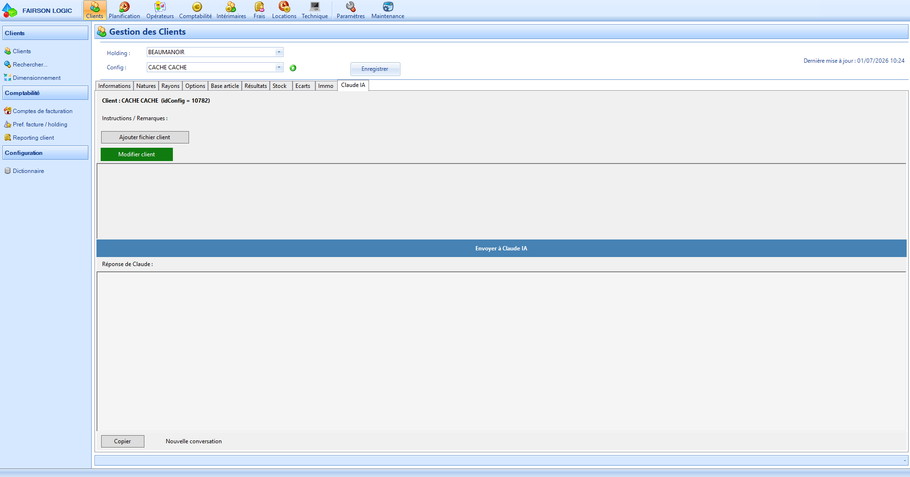This screenshot has height=477, width=910.
Task: Switch to the Options tab
Action: tap(195, 86)
